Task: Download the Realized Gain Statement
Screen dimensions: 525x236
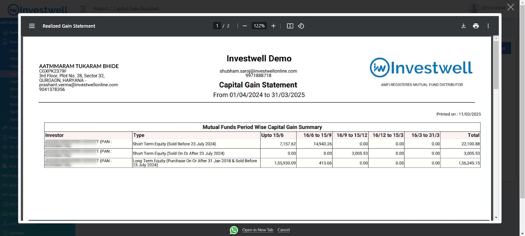Action: pos(464,26)
